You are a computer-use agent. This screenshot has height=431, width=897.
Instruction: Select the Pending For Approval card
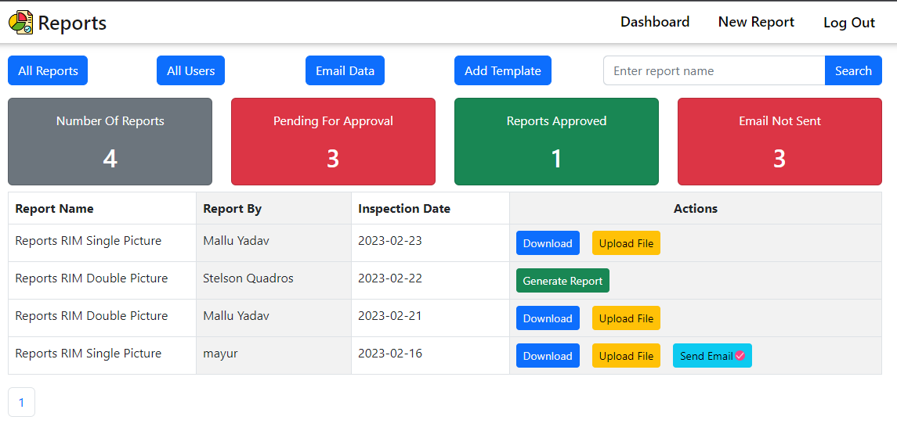point(333,142)
